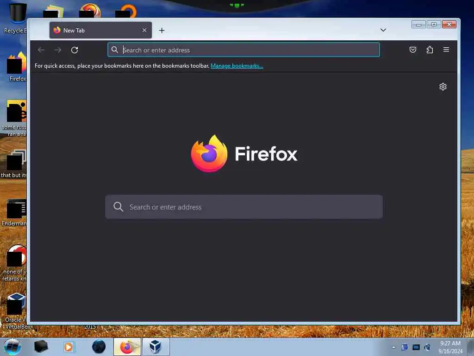The height and width of the screenshot is (356, 474).
Task: Click the flag tray icon
Action: pos(405,347)
